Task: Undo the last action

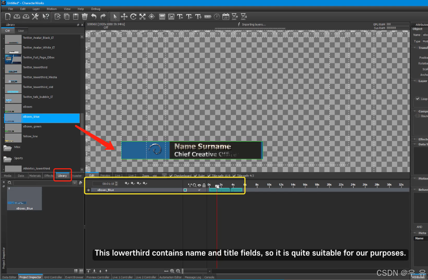Action: point(94,16)
